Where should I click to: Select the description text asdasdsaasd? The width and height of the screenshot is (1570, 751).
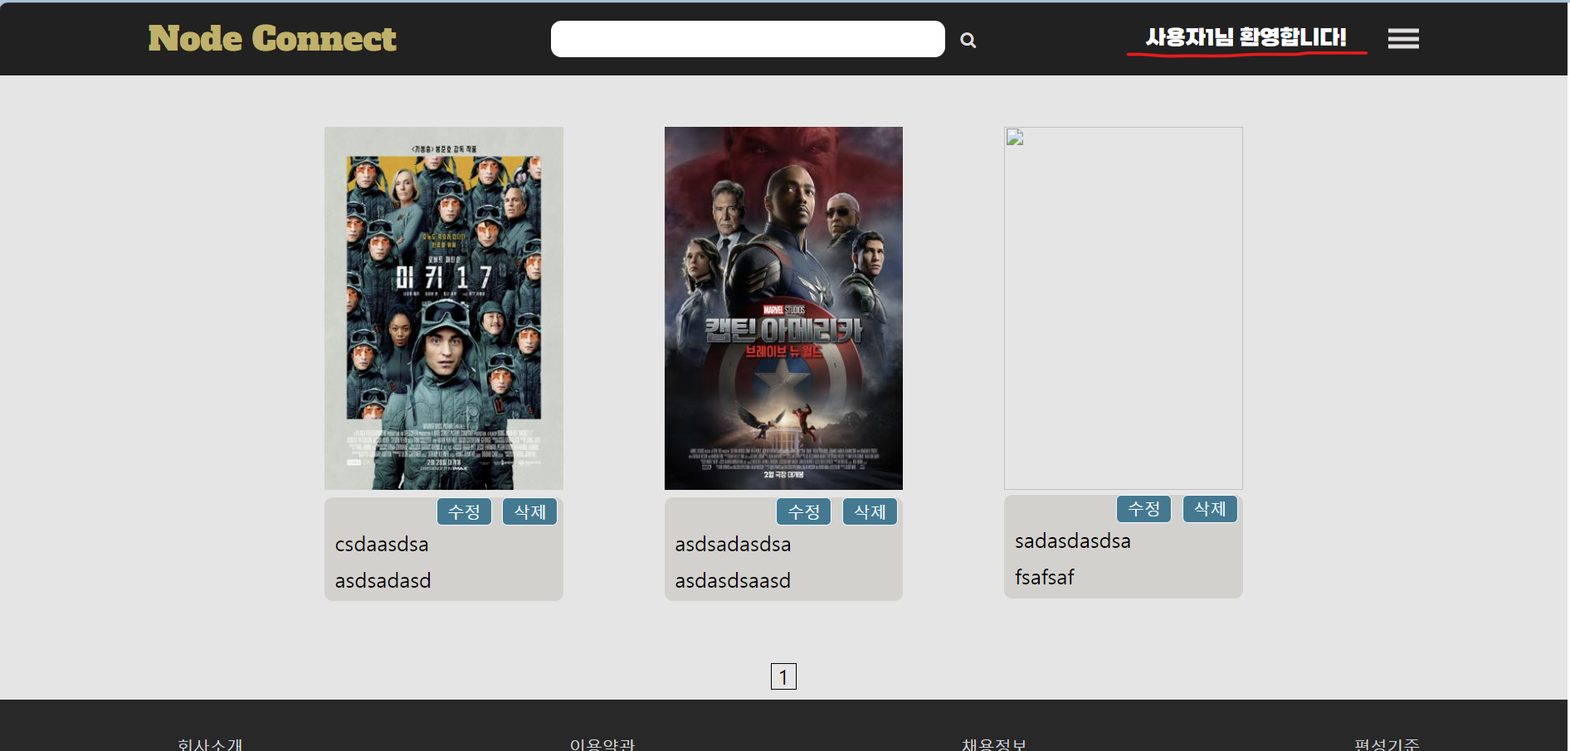[x=733, y=581]
